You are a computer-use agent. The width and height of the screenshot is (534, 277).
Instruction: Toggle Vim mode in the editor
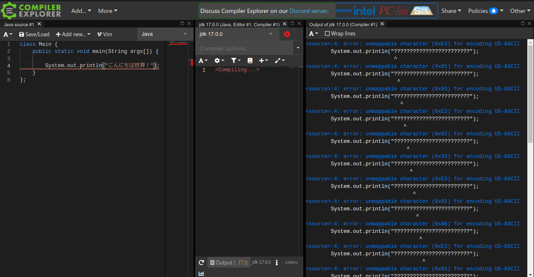[104, 34]
